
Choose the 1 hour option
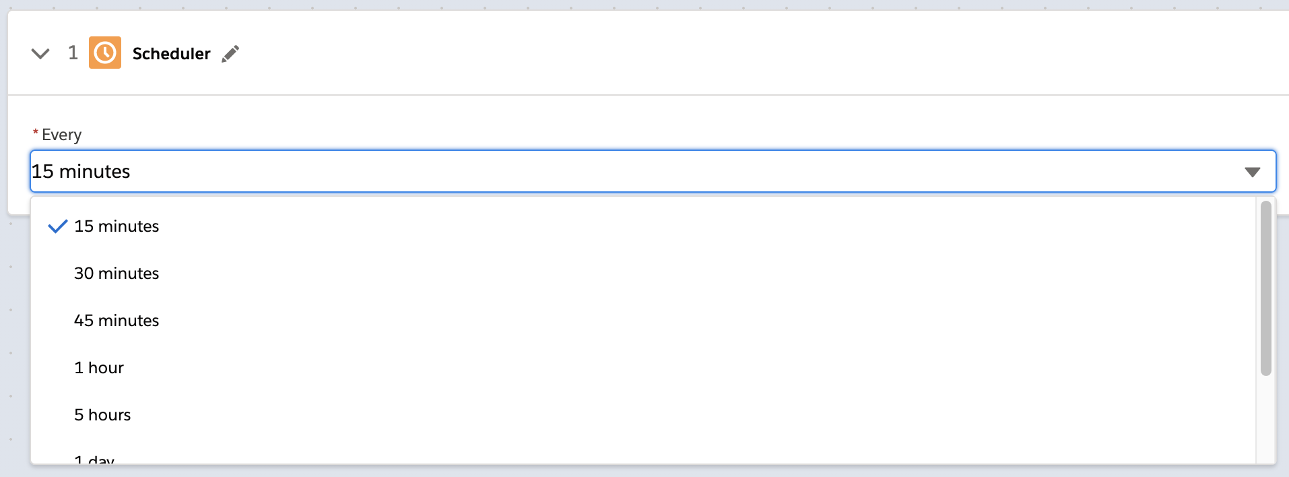coord(98,368)
